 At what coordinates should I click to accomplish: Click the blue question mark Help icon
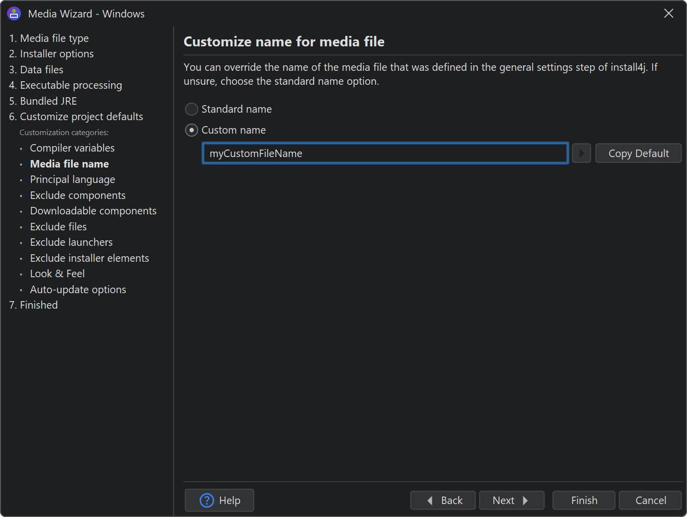pos(207,500)
